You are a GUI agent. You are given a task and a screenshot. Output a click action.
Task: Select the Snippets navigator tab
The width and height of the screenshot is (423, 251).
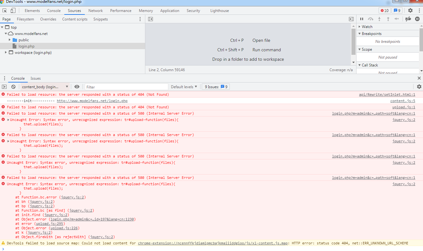coord(101,19)
